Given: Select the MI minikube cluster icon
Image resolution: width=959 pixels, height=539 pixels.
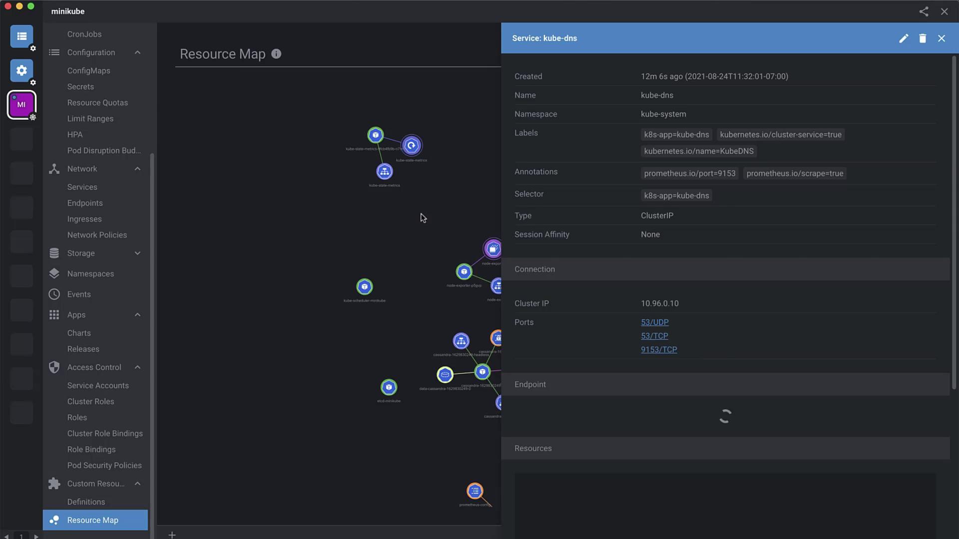Looking at the screenshot, I should (21, 105).
